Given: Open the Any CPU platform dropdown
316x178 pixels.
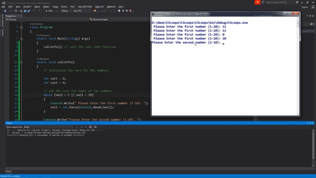Looking at the screenshot, I should pyautogui.click(x=81, y=11).
